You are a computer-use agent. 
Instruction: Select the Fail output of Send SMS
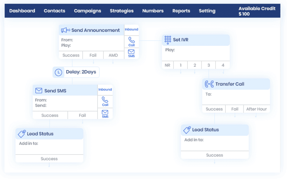pos(83,115)
